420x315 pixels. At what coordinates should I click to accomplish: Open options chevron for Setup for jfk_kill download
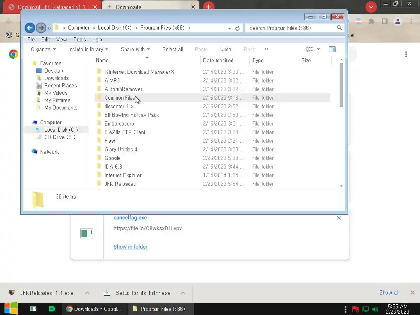[x=183, y=293]
